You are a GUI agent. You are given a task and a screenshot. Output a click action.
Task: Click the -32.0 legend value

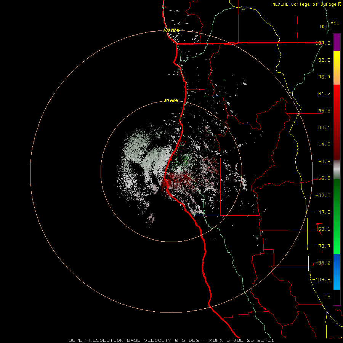pyautogui.click(x=323, y=196)
